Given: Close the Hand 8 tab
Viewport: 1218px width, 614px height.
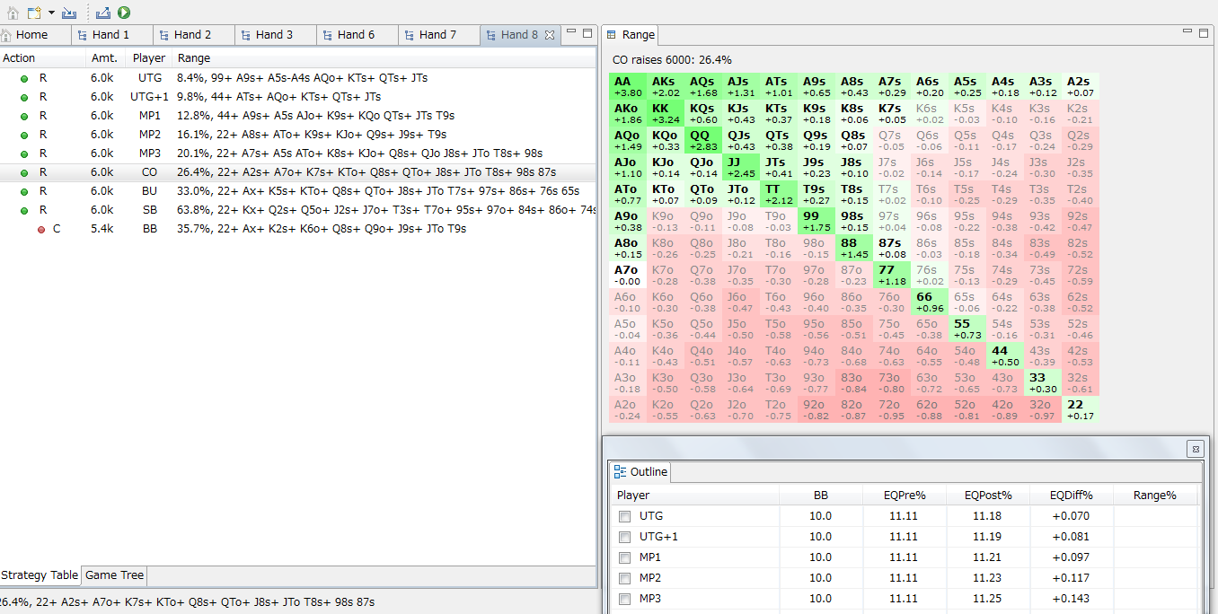Looking at the screenshot, I should coord(550,35).
